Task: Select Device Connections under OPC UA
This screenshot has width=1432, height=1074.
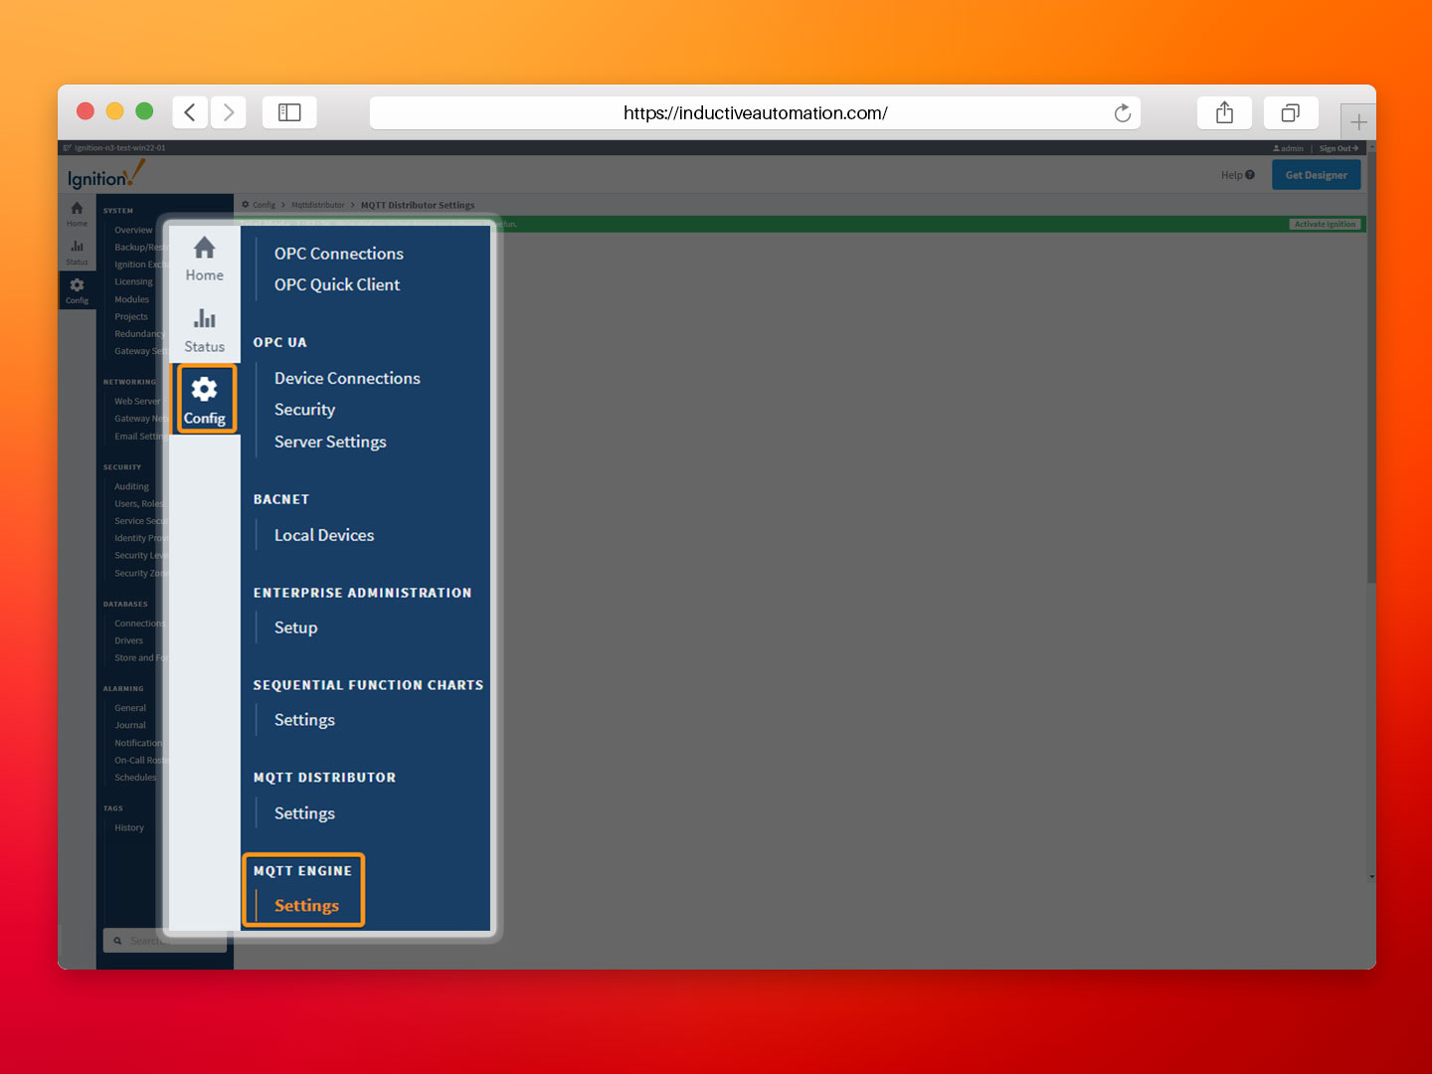Action: (346, 378)
